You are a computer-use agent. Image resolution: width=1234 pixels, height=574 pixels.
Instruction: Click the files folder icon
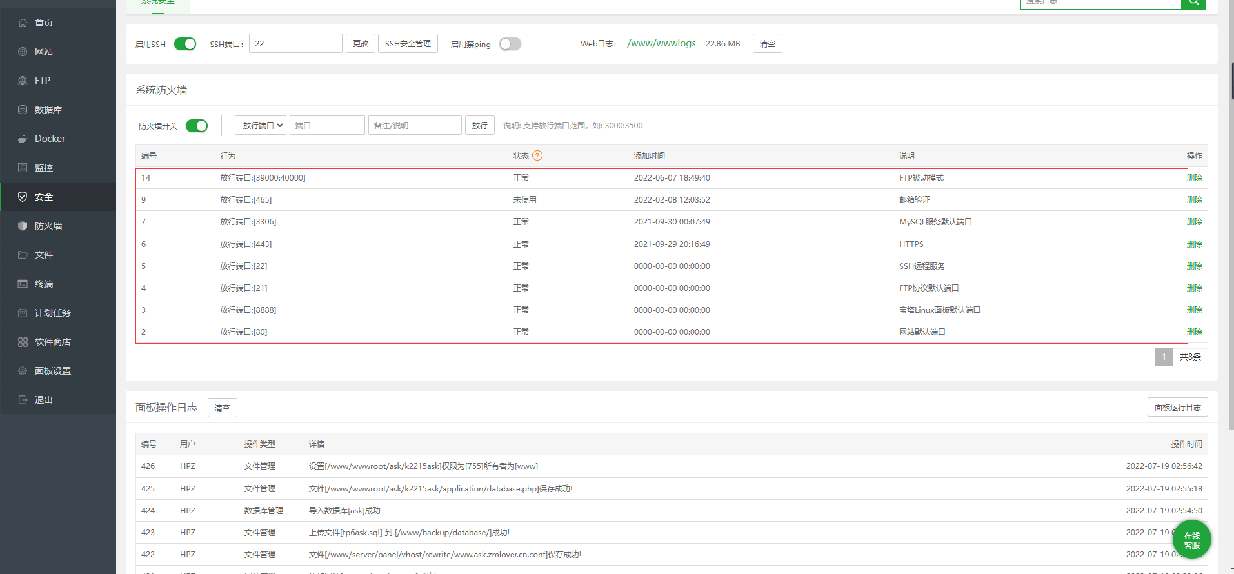23,255
